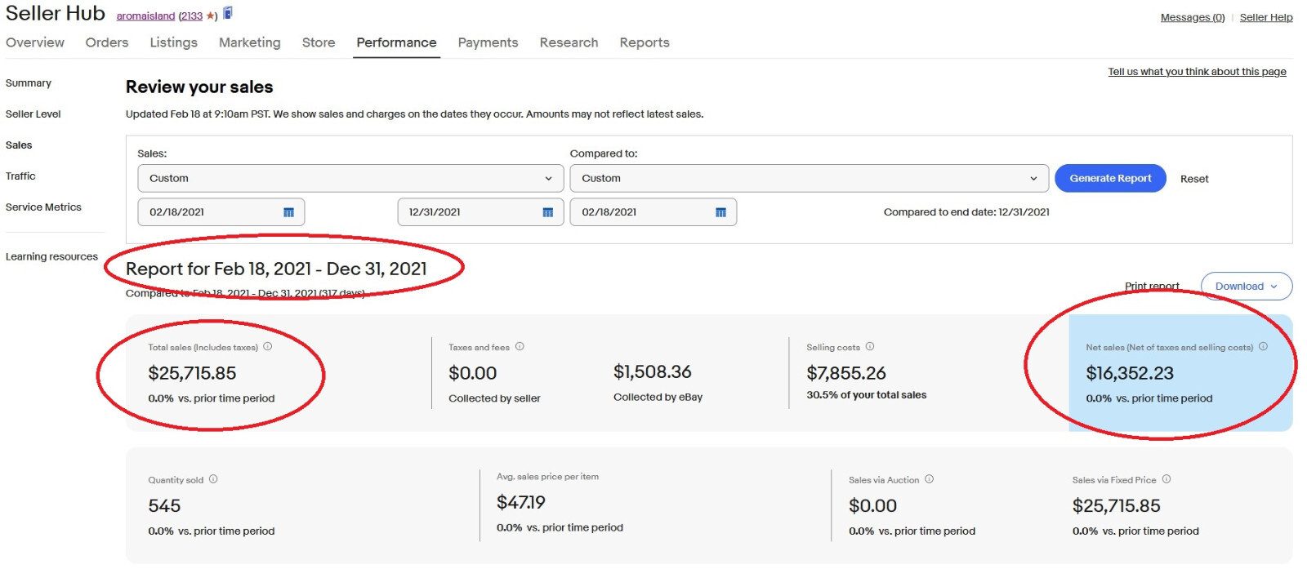Expand the Sales period Custom dropdown
Viewport: 1307px width, 578px height.
pyautogui.click(x=350, y=178)
